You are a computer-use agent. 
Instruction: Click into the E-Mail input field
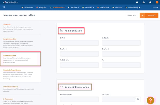(x=79, y=43)
